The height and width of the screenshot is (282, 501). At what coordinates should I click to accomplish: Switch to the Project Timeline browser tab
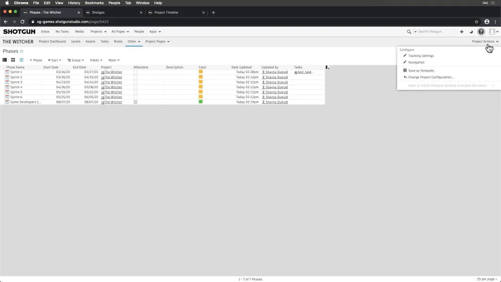[176, 13]
